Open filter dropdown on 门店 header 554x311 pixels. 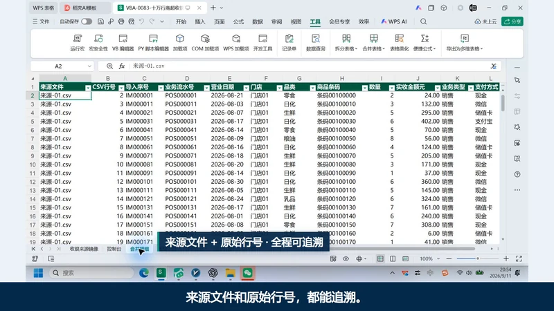click(279, 88)
